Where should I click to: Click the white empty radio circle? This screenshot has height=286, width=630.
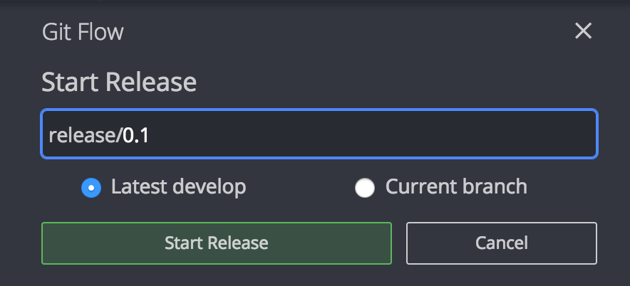365,188
